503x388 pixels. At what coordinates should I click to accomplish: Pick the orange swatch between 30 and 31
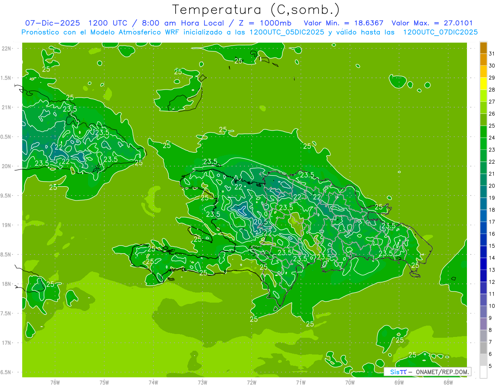483,59
